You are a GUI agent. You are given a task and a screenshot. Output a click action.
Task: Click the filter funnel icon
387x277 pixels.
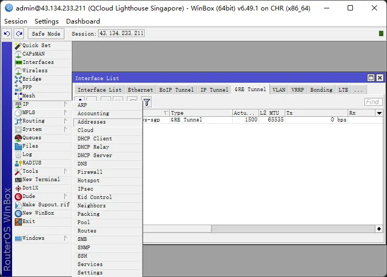point(147,102)
